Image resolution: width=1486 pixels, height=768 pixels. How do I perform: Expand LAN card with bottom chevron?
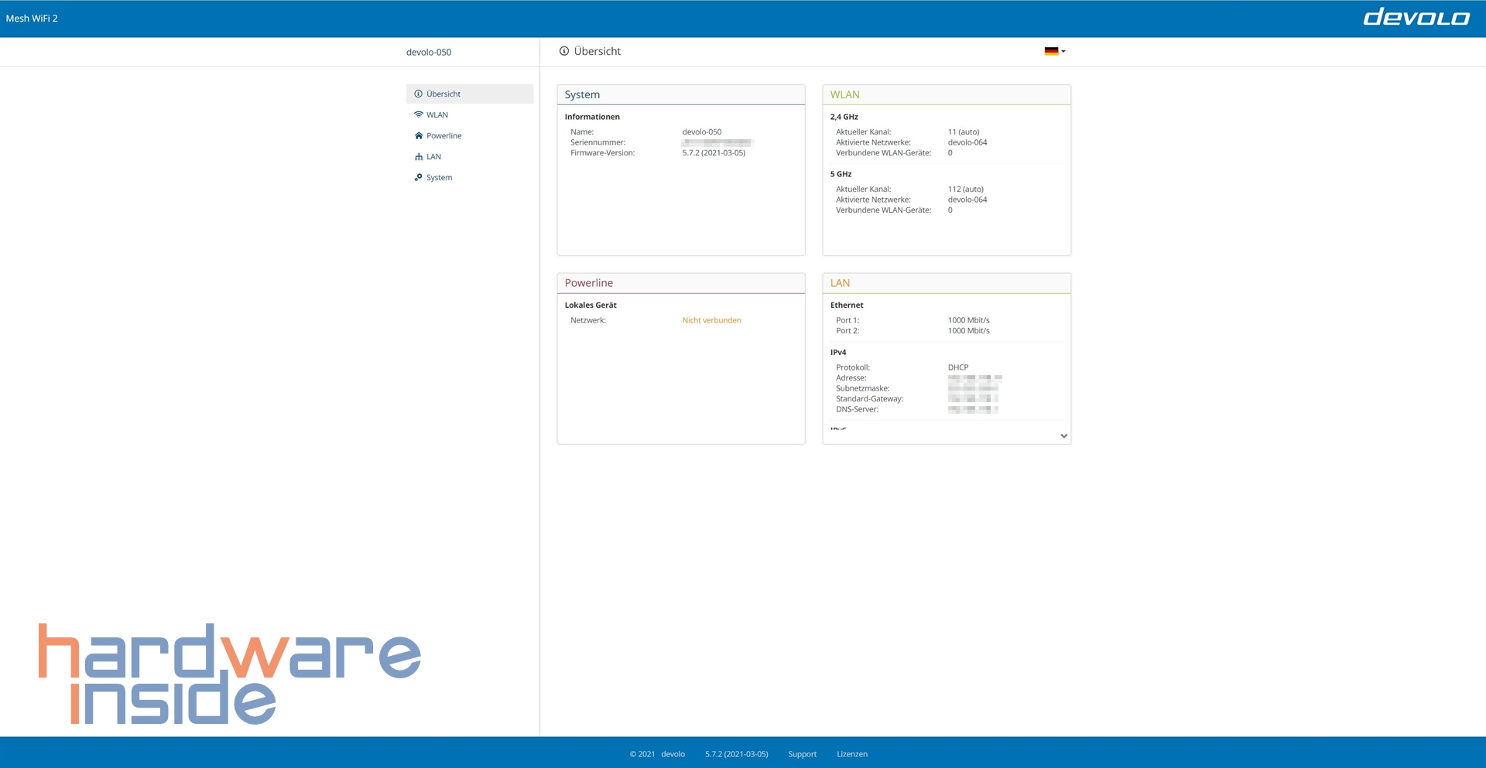tap(1063, 436)
